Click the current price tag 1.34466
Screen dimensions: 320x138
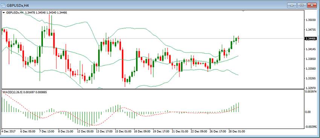[x=311, y=38]
